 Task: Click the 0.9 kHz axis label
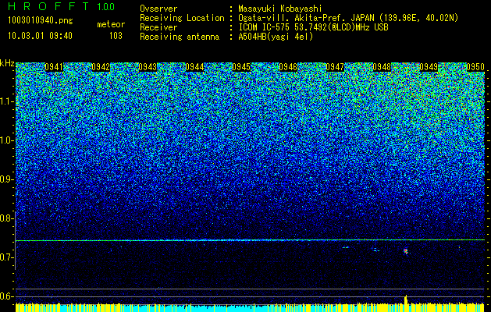7,179
